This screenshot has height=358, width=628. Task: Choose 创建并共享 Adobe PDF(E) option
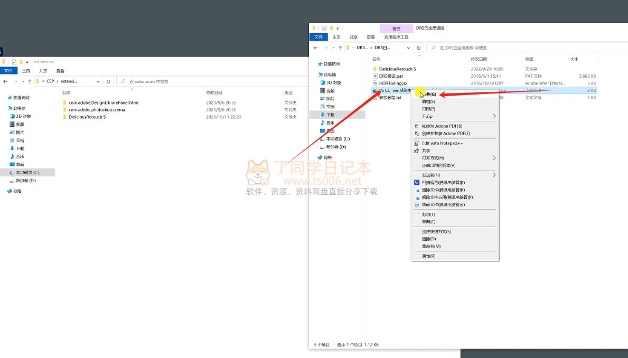click(x=446, y=134)
